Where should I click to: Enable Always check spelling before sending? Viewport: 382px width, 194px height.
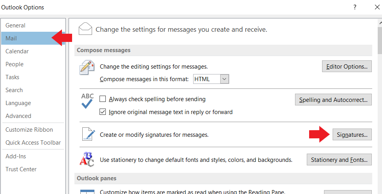pos(103,99)
